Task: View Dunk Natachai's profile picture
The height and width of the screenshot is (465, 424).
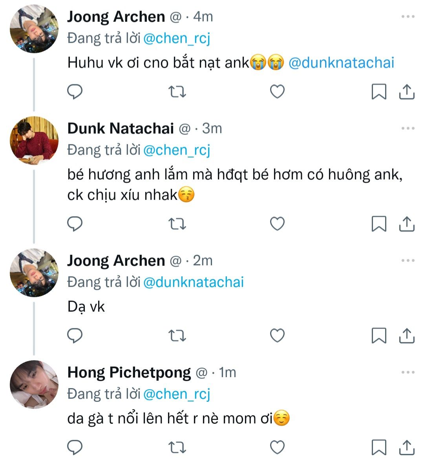Action: coord(34,140)
